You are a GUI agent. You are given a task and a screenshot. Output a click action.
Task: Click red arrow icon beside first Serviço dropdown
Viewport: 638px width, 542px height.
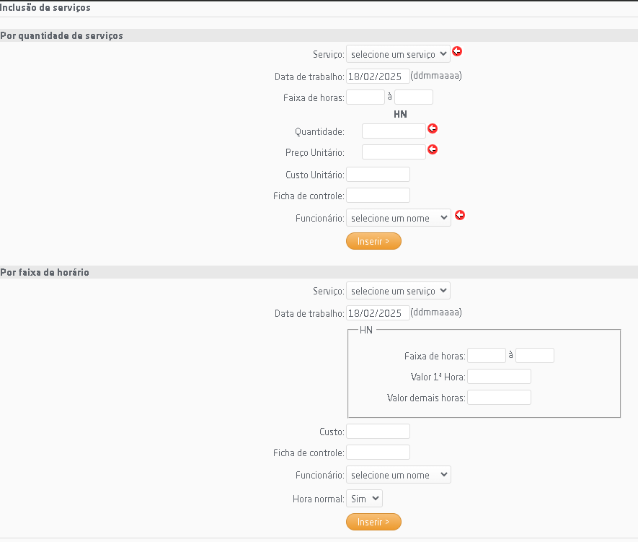457,52
